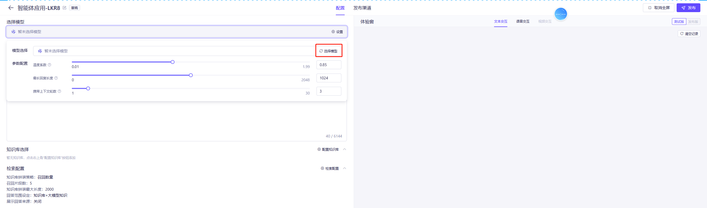The image size is (707, 208).
Task: Click the 携带上下文轮数 slider handle
Action: (x=88, y=88)
